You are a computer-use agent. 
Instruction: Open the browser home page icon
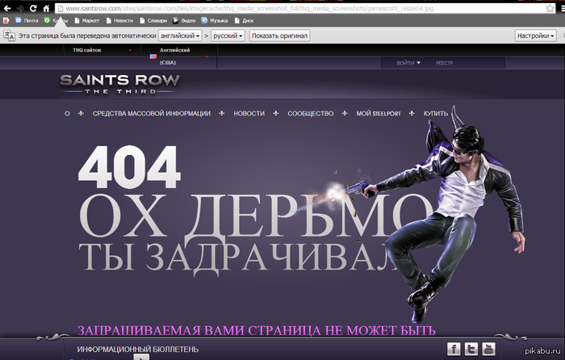pos(46,8)
